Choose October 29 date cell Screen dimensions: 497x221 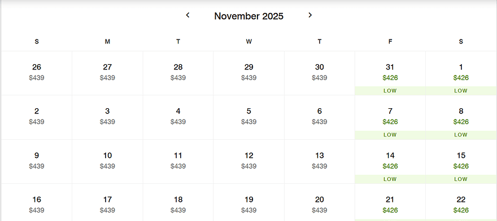(x=249, y=73)
